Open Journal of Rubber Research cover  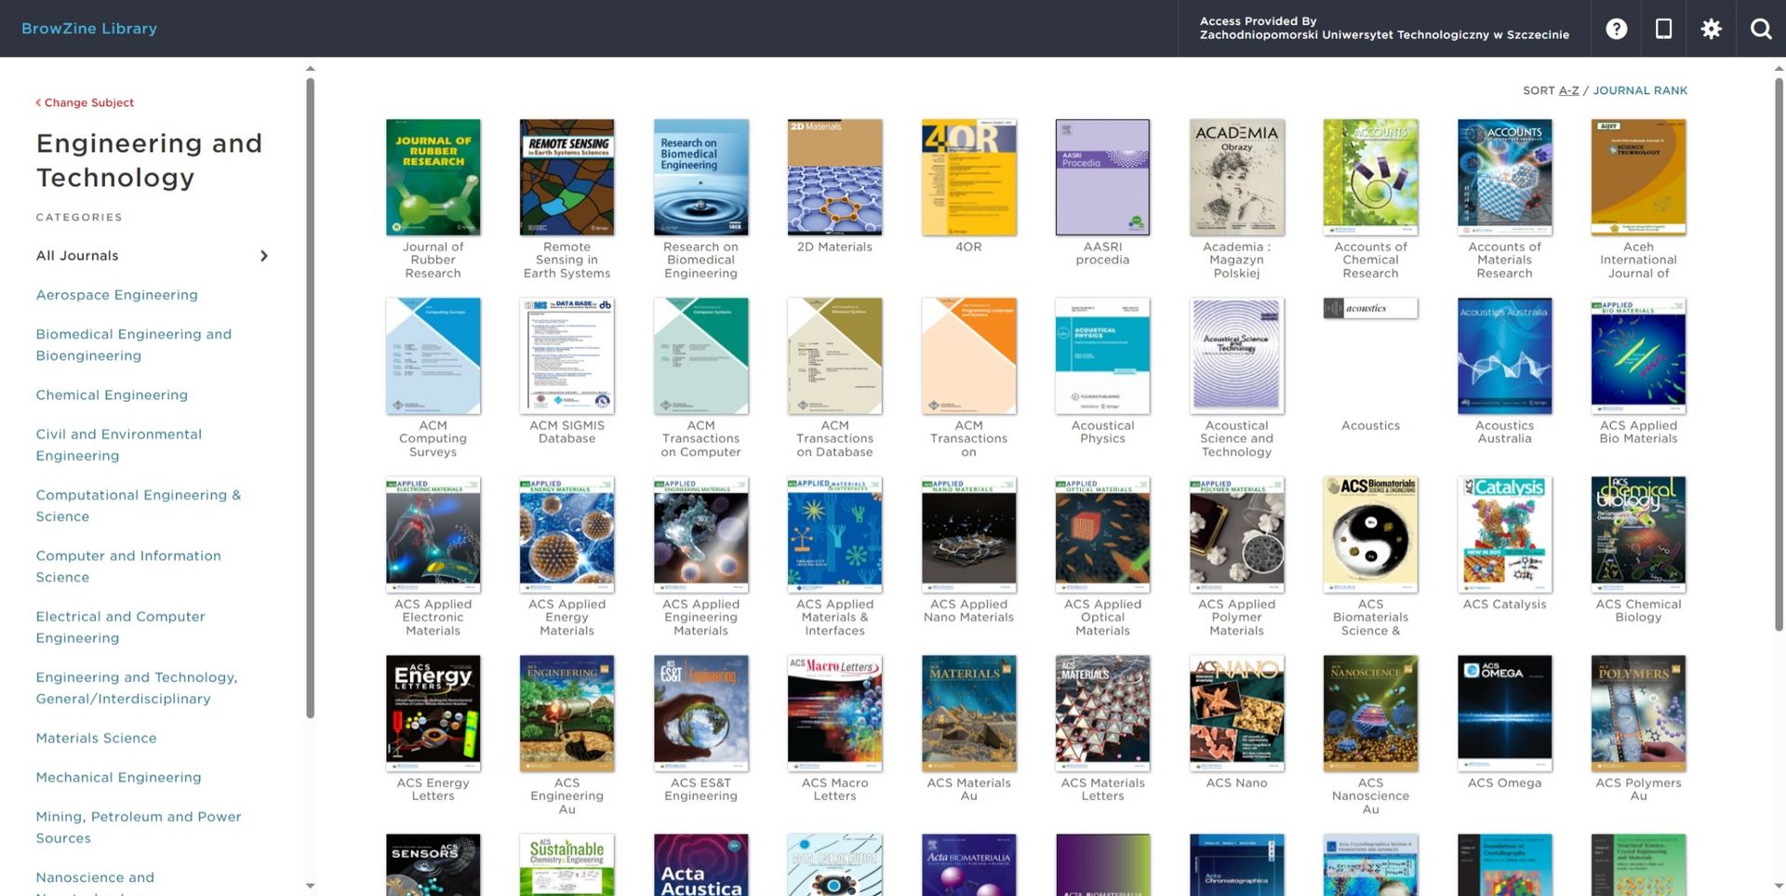coord(433,177)
